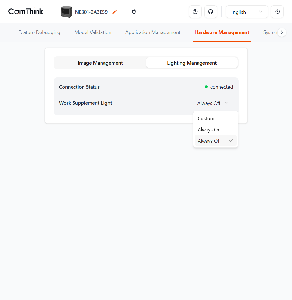Switch to Image Management section
Viewport: 292px width, 300px height.
point(100,63)
